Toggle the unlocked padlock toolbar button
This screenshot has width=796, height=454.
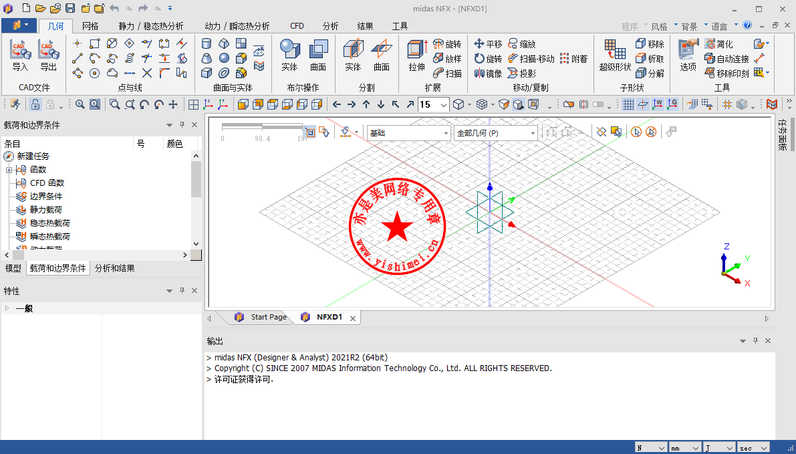click(x=35, y=104)
